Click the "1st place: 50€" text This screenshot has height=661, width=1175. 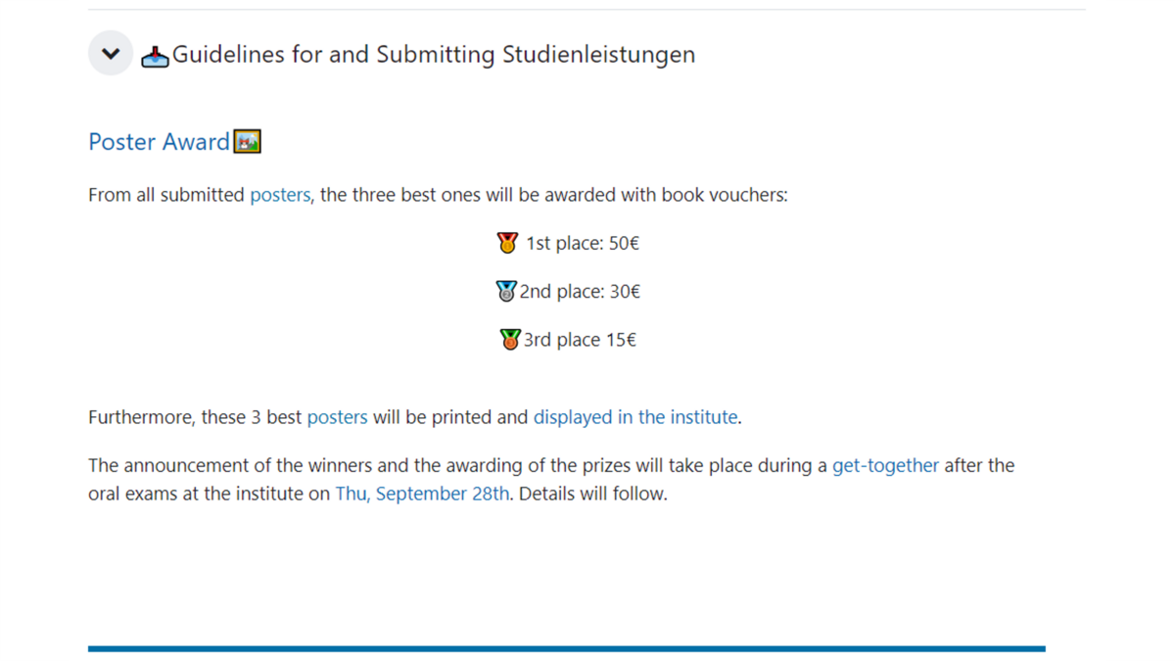[x=583, y=243]
